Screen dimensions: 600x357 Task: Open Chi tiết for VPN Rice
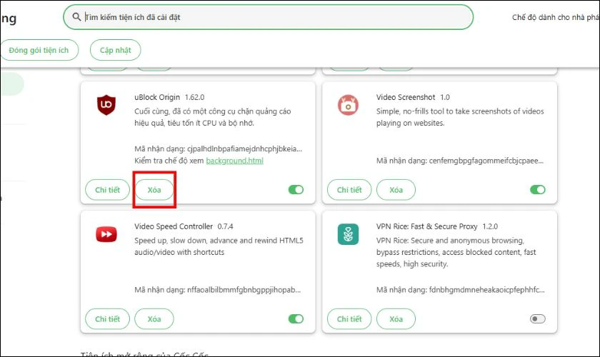(349, 318)
